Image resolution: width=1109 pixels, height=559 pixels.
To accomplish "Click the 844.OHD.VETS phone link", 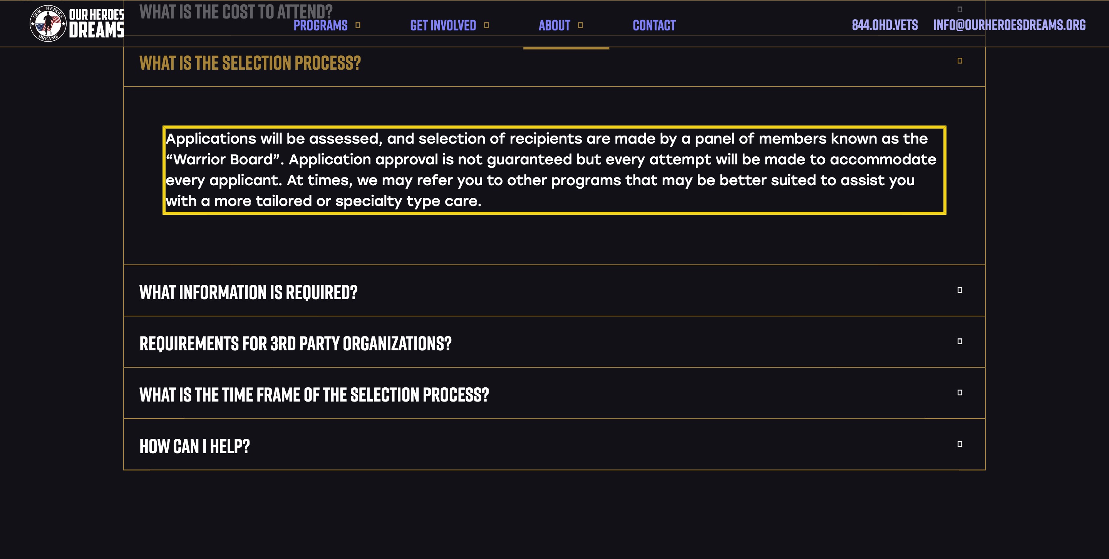I will pyautogui.click(x=885, y=25).
